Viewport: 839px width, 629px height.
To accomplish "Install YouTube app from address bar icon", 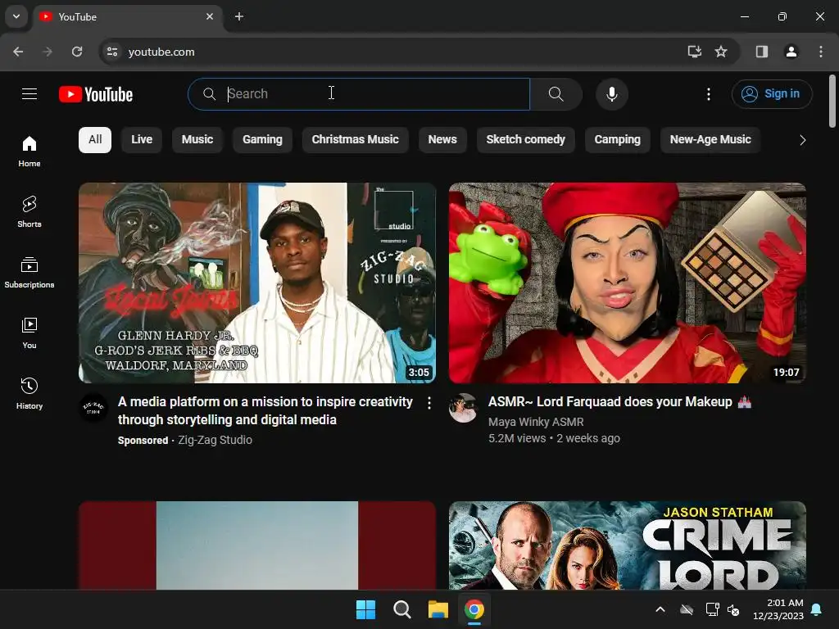I will point(695,52).
